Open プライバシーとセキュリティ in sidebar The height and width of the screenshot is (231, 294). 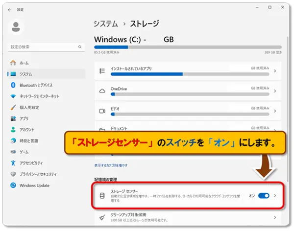[47, 174]
